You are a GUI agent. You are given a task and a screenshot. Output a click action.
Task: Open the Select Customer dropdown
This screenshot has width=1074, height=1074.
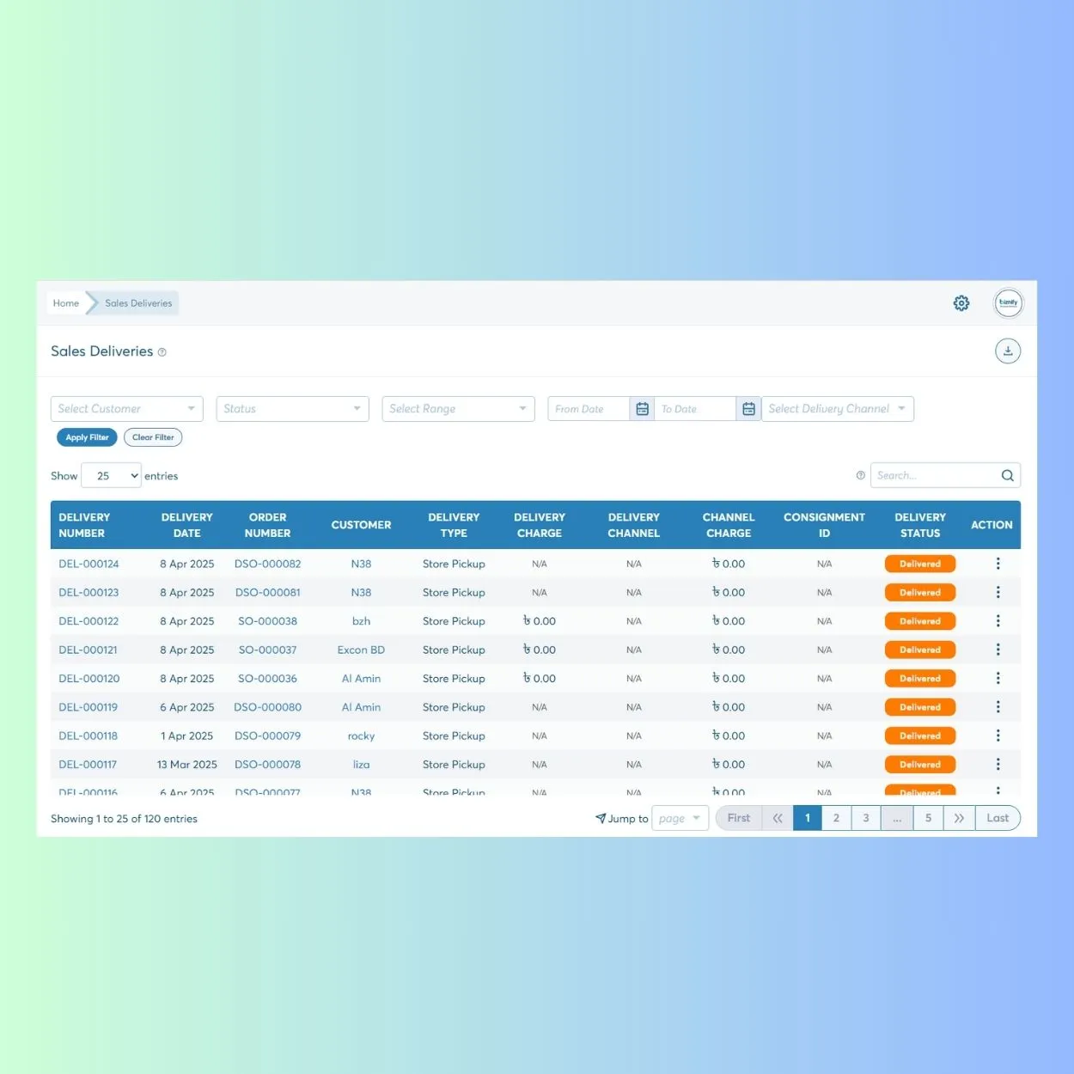point(125,408)
